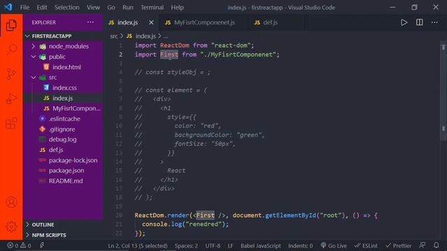
Task: Open .gitignore file
Action: pyautogui.click(x=64, y=129)
